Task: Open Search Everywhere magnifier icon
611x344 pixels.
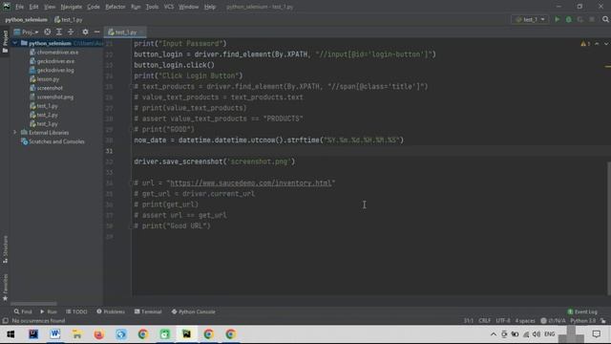Action: pos(605,19)
